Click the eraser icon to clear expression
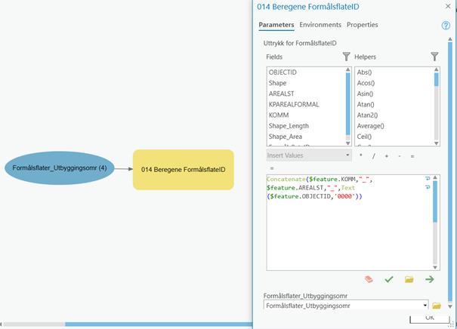 point(369,279)
